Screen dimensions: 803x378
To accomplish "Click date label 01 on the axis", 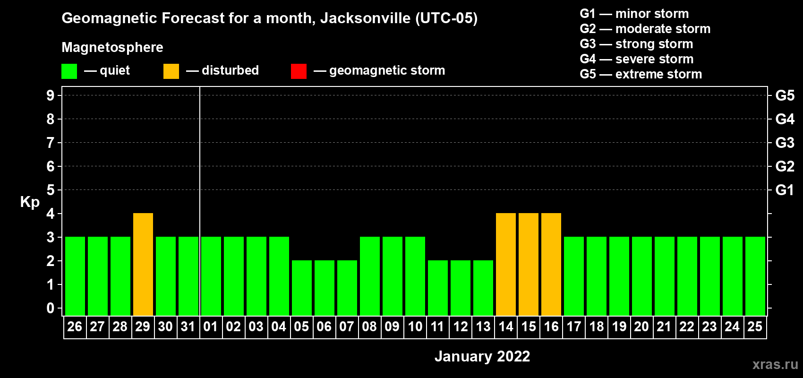I will (211, 326).
